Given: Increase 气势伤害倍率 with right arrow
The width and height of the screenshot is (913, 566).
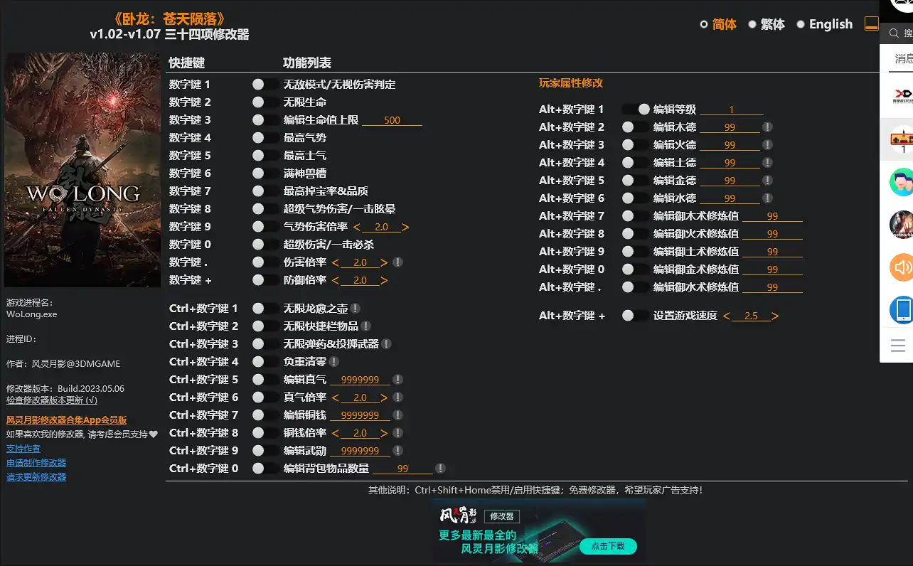Looking at the screenshot, I should pyautogui.click(x=405, y=228).
